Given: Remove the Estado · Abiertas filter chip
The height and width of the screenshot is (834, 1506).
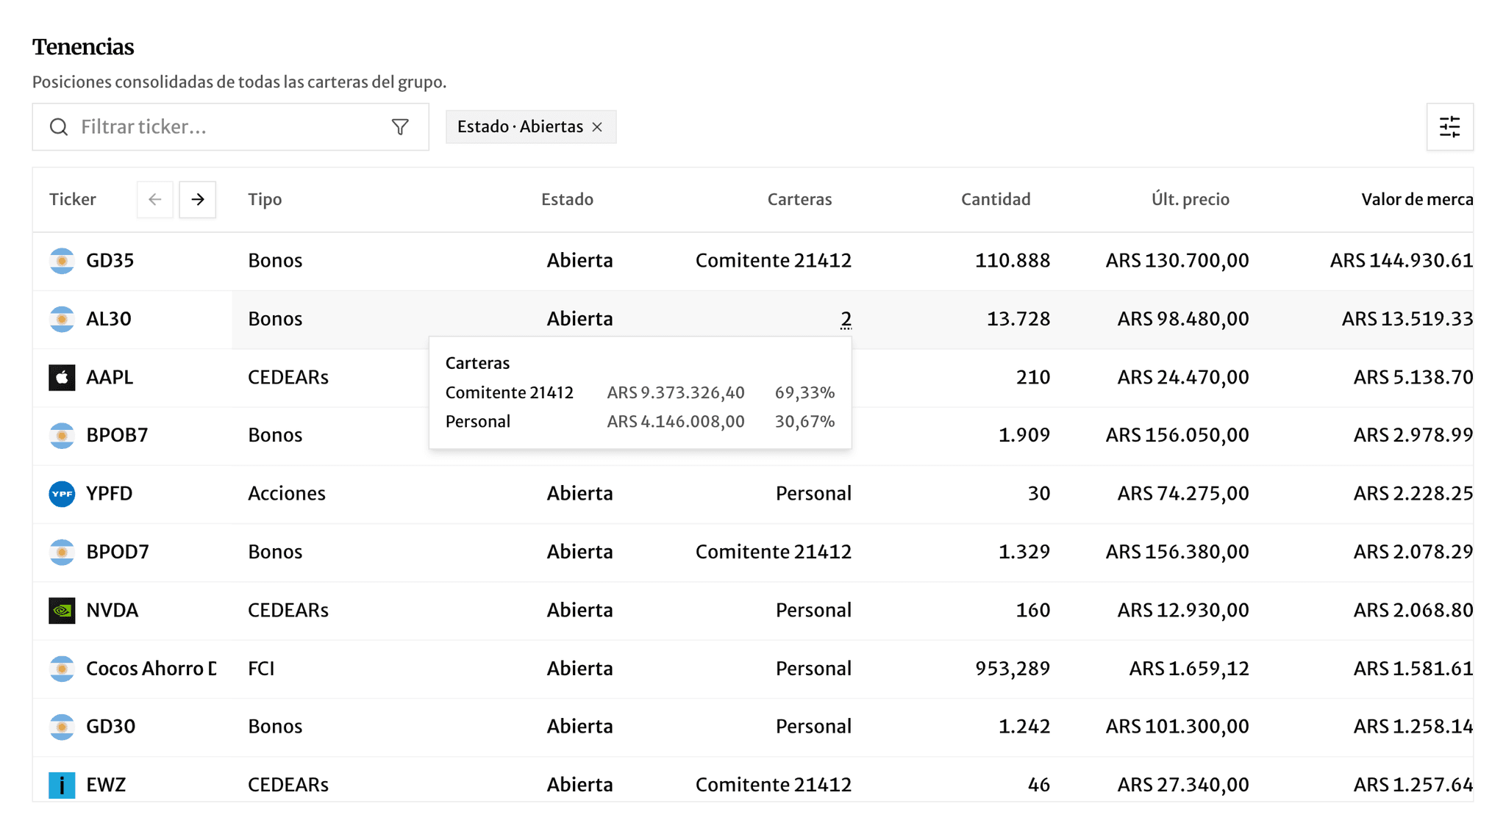Looking at the screenshot, I should (x=597, y=127).
